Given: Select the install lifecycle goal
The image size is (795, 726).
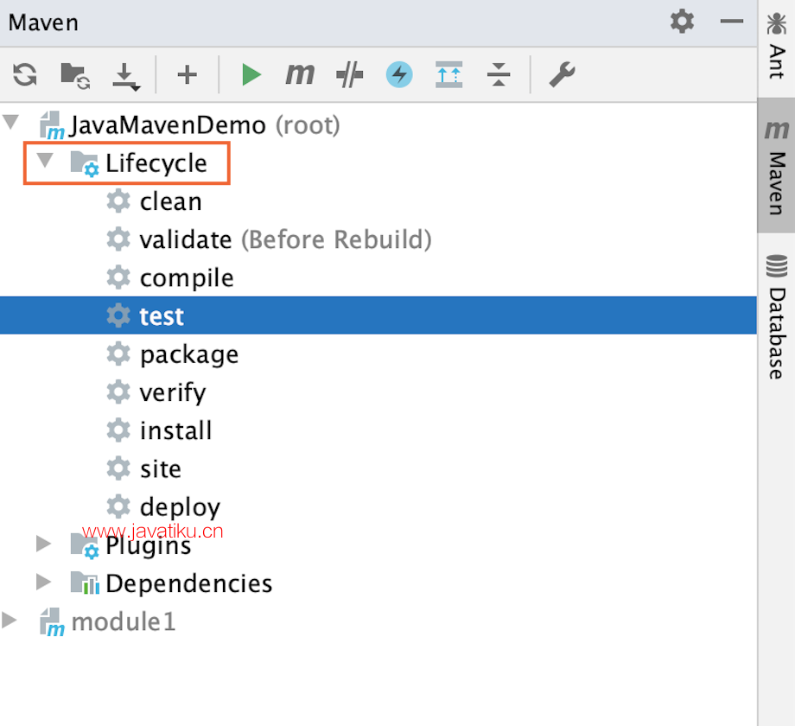Looking at the screenshot, I should pyautogui.click(x=176, y=431).
